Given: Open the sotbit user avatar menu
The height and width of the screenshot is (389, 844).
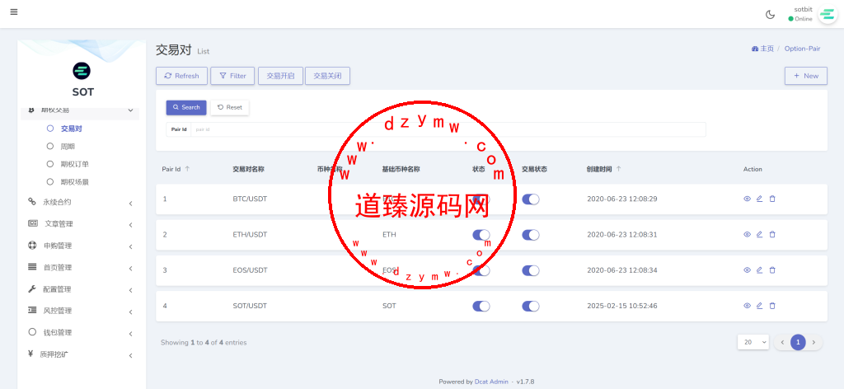Looking at the screenshot, I should pos(827,15).
